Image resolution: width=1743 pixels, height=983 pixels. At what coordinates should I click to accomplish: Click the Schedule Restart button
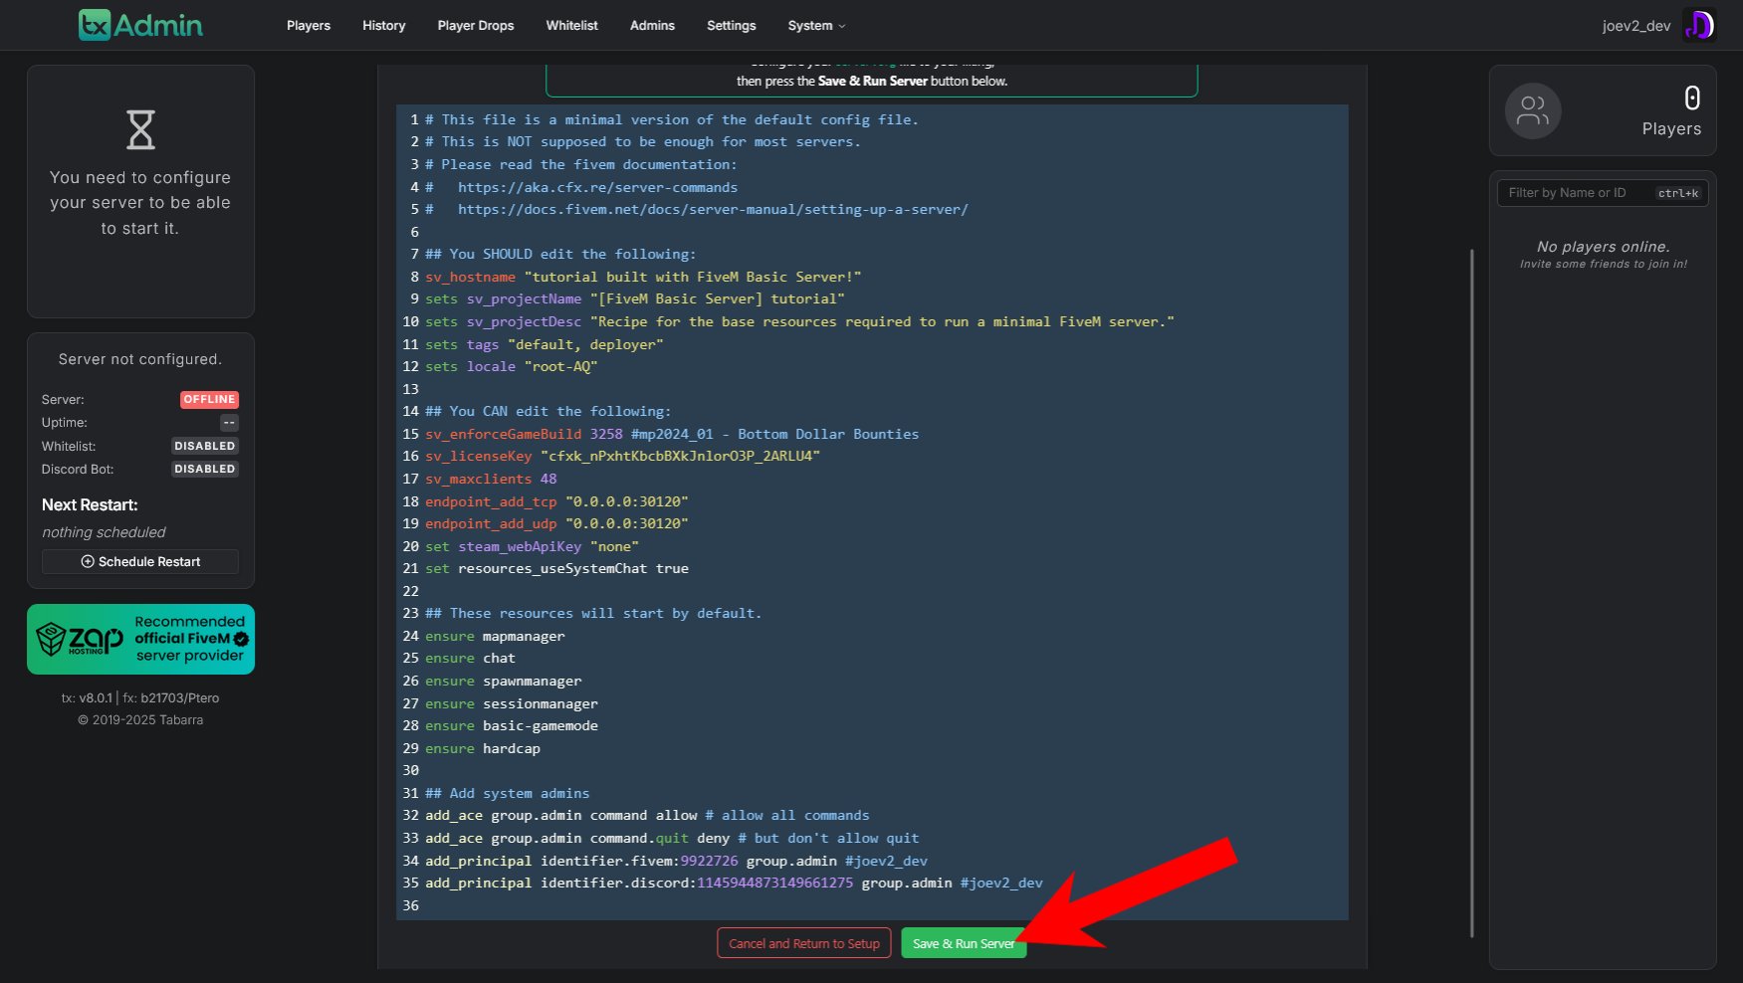coord(140,562)
